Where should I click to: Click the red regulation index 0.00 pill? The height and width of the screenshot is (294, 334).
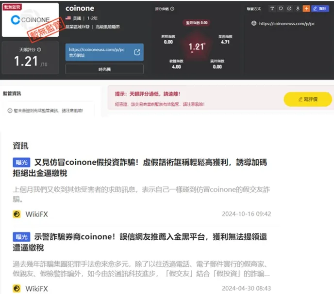pyautogui.click(x=197, y=23)
